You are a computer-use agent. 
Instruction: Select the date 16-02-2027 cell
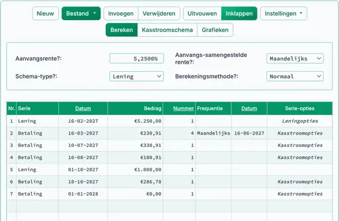pyautogui.click(x=83, y=121)
